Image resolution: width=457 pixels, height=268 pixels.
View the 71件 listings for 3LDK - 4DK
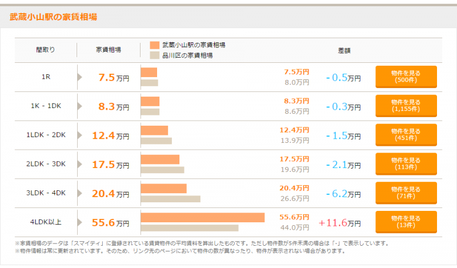(x=406, y=193)
